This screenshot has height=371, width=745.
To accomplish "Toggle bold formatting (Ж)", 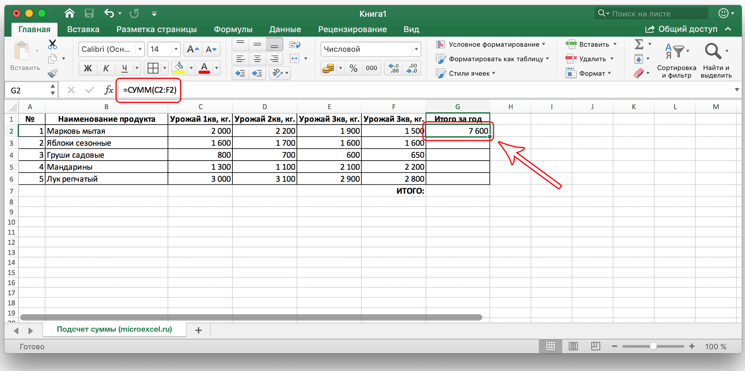I will pos(88,68).
